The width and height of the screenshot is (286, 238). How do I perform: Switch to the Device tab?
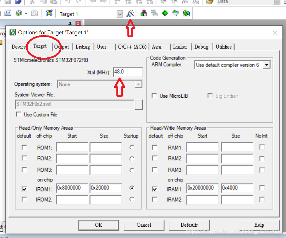point(18,47)
